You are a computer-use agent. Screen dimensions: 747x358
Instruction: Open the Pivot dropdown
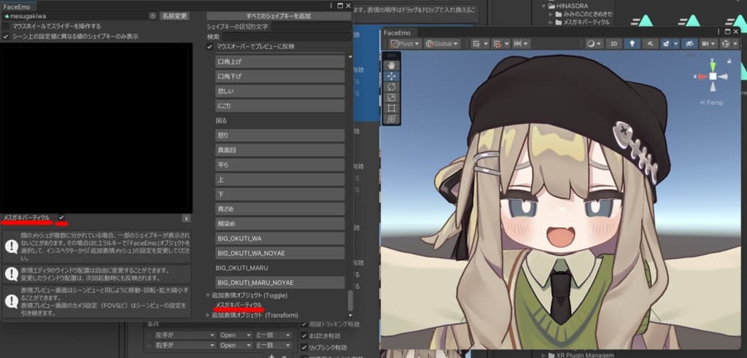(406, 44)
